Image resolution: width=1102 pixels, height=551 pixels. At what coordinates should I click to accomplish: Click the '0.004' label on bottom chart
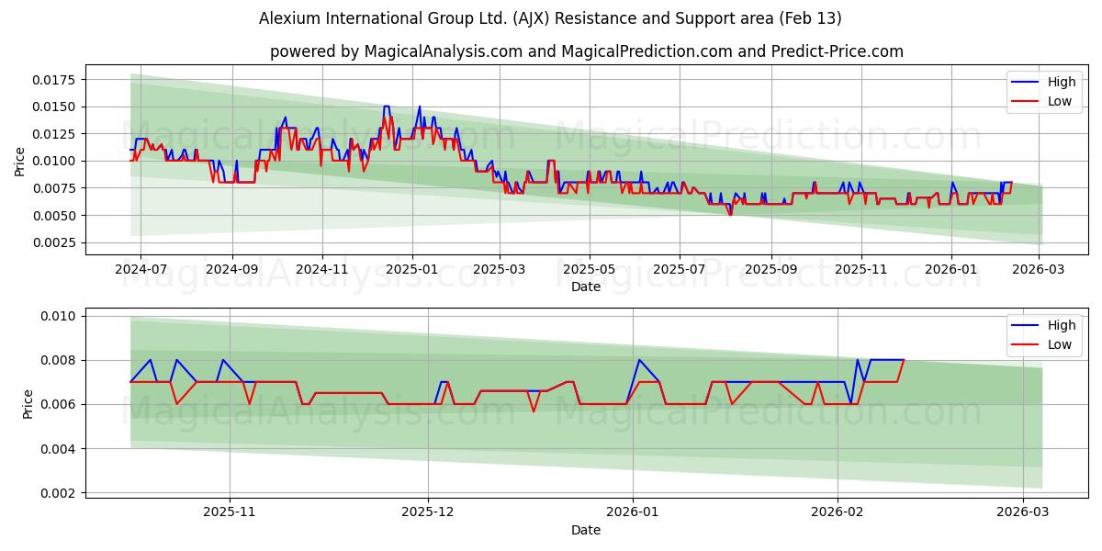pos(60,449)
